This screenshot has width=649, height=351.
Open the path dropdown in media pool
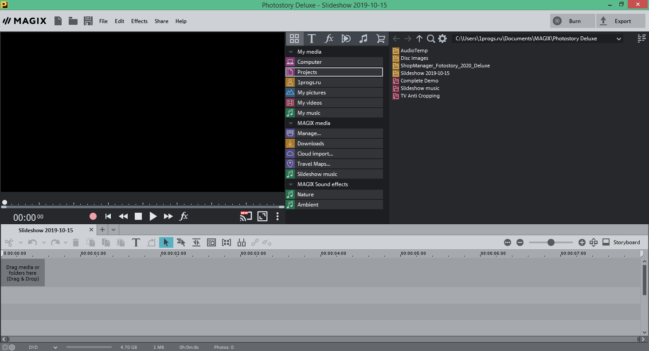[x=618, y=38]
